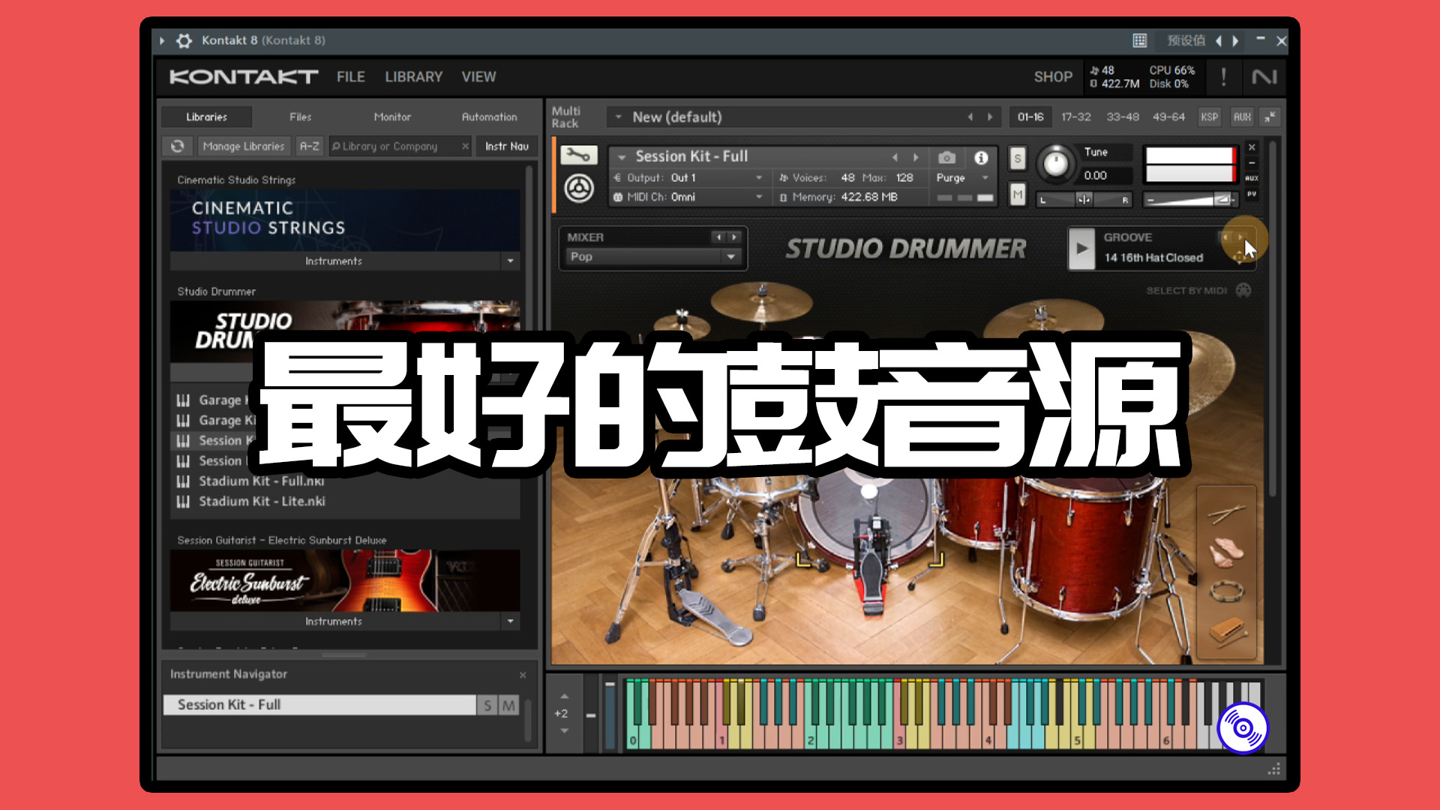Solo the Session Kit instrument in rack
The height and width of the screenshot is (810, 1440).
1017,158
